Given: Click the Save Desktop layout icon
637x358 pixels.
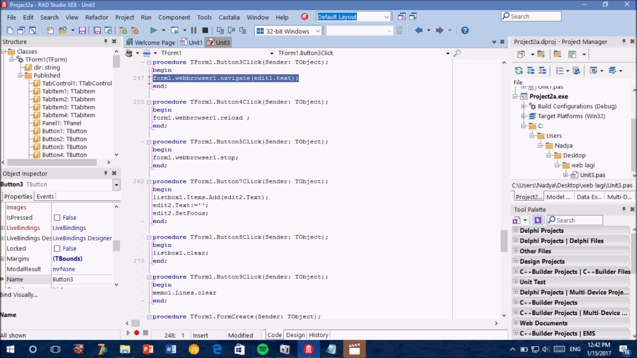Looking at the screenshot, I should point(402,16).
